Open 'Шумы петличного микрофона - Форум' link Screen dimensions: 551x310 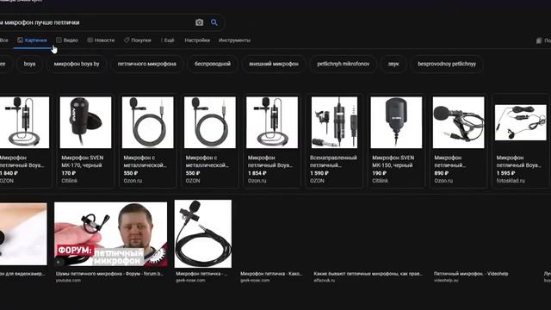(109, 274)
